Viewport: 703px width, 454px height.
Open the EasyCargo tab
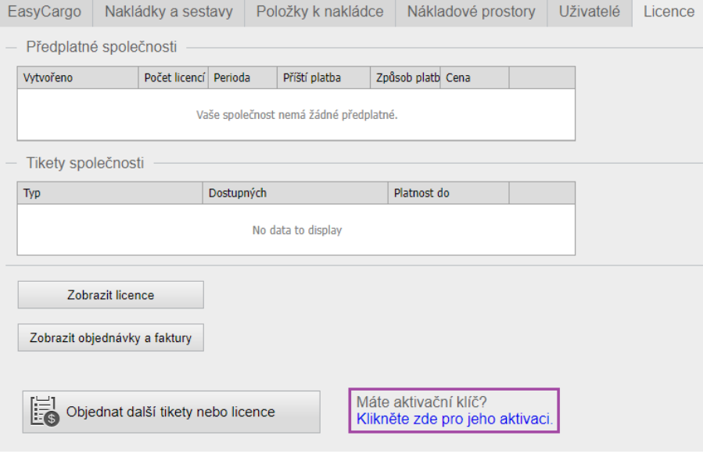[46, 13]
